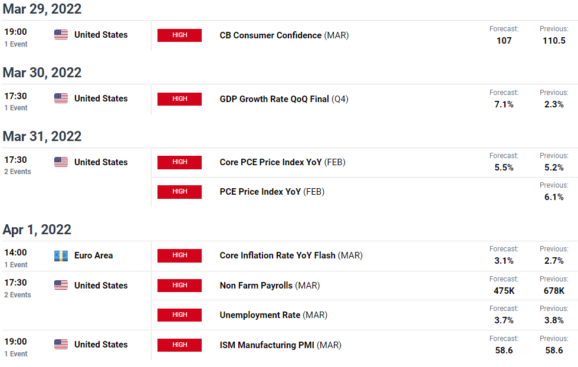Click HIGH badge for GDP Growth Rate
Screen dimensions: 578x367
click(x=179, y=99)
